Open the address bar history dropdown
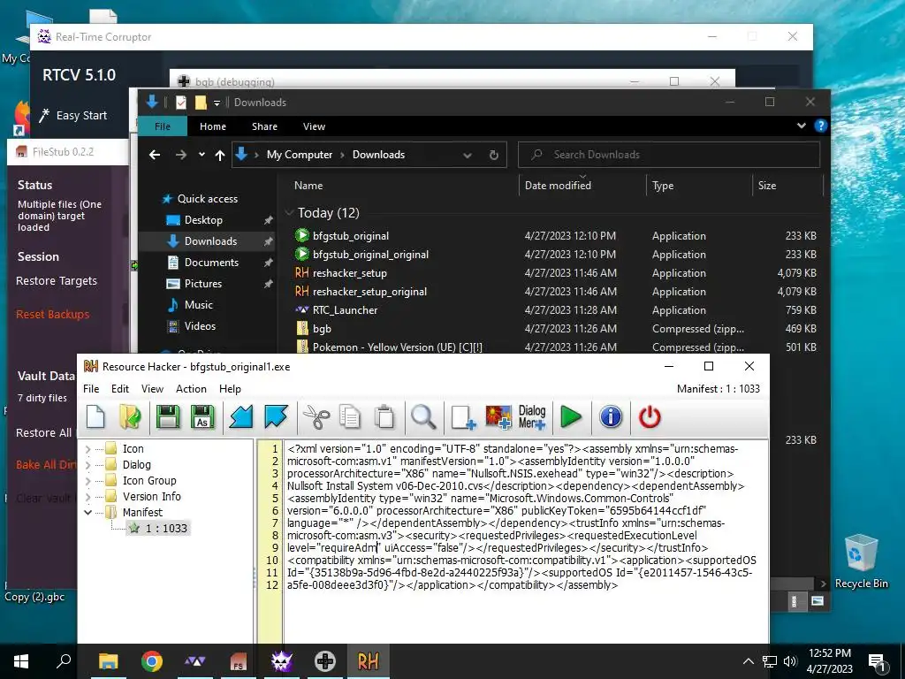 click(468, 155)
